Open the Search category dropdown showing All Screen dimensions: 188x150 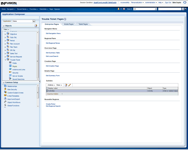tap(156, 9)
